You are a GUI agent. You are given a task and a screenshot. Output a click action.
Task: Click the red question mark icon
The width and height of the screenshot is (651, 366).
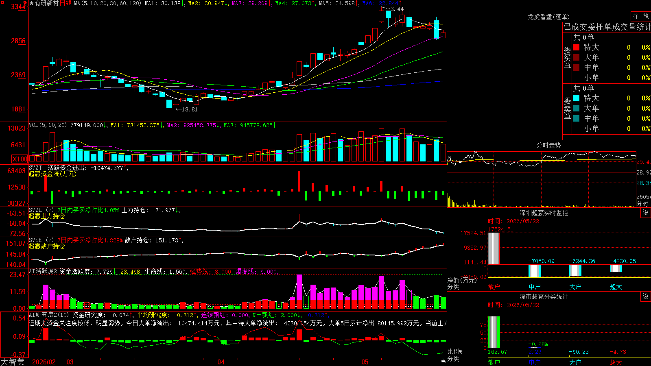pos(25,3)
